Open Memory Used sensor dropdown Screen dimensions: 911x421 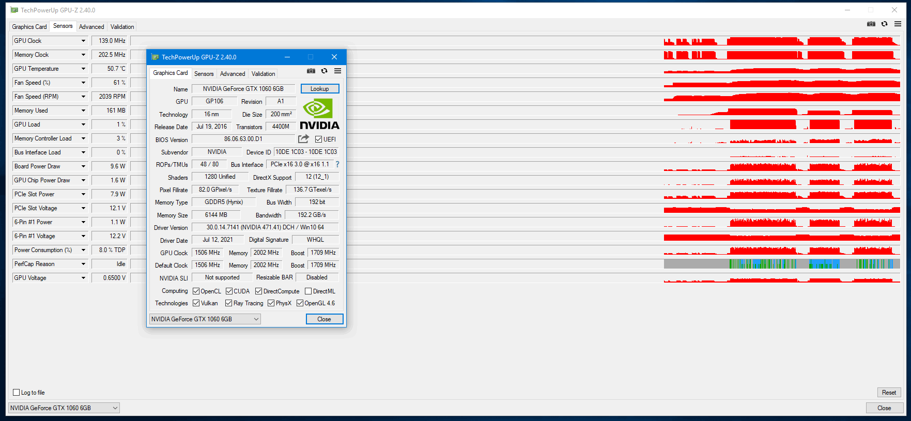pos(83,111)
